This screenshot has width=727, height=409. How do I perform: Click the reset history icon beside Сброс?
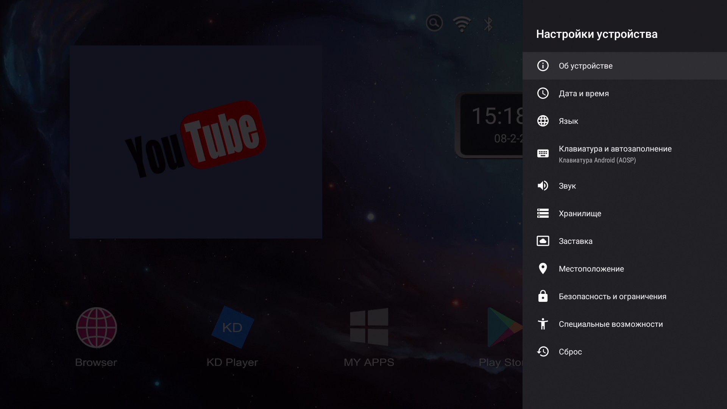(x=543, y=351)
